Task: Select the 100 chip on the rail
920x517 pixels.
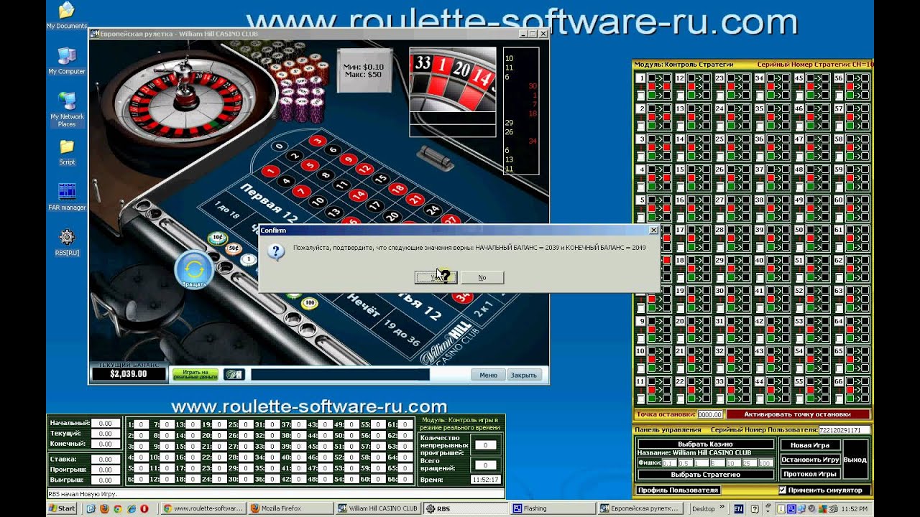Action: click(310, 303)
